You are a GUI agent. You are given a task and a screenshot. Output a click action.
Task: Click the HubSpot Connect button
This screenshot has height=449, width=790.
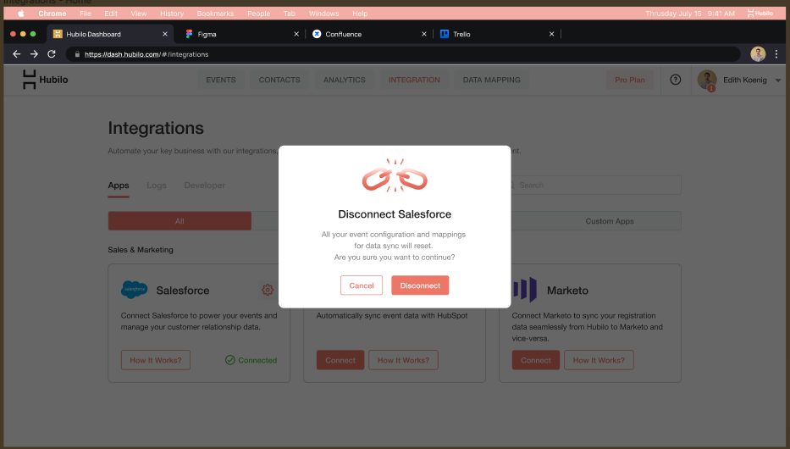click(x=340, y=360)
